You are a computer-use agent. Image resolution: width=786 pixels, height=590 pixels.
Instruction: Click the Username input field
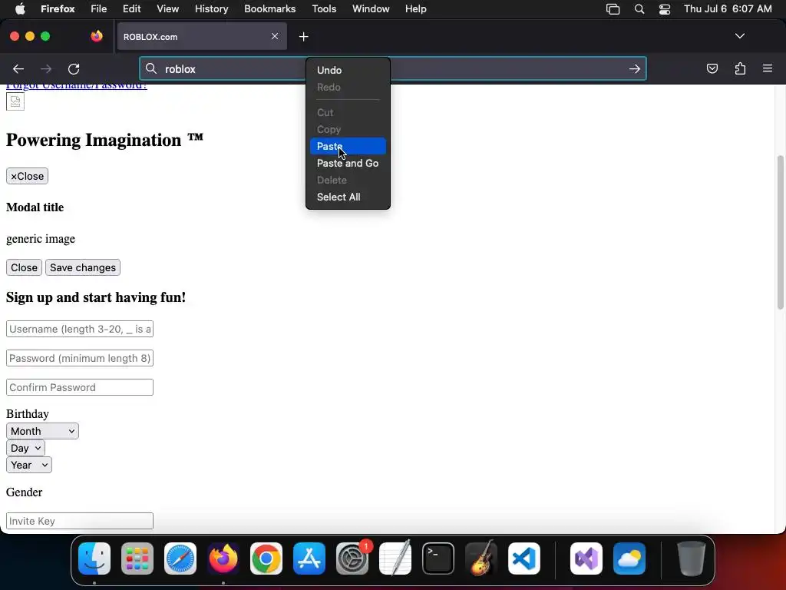click(x=80, y=329)
